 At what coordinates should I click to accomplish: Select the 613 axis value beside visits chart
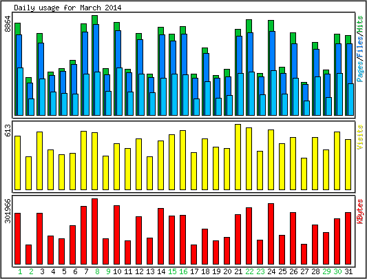tap(8, 131)
